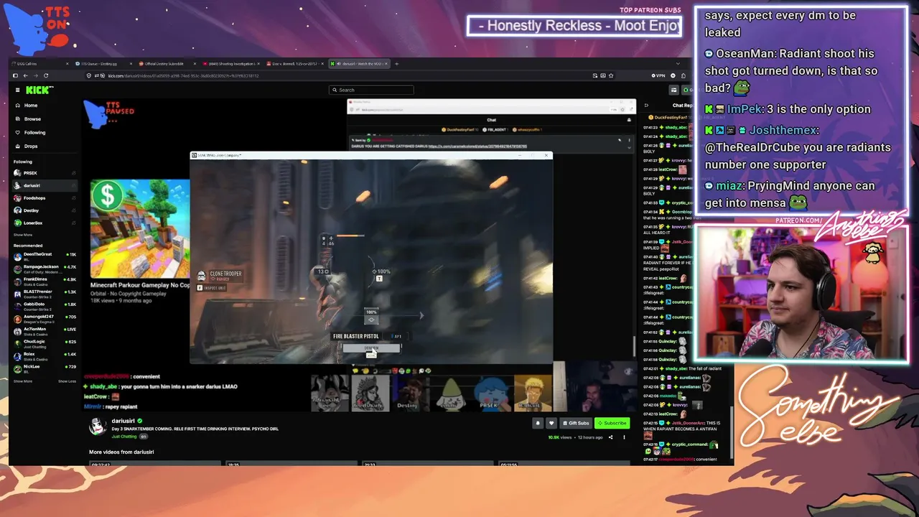Open Minecraft Parkour Gameplay video thumbnail

click(140, 228)
